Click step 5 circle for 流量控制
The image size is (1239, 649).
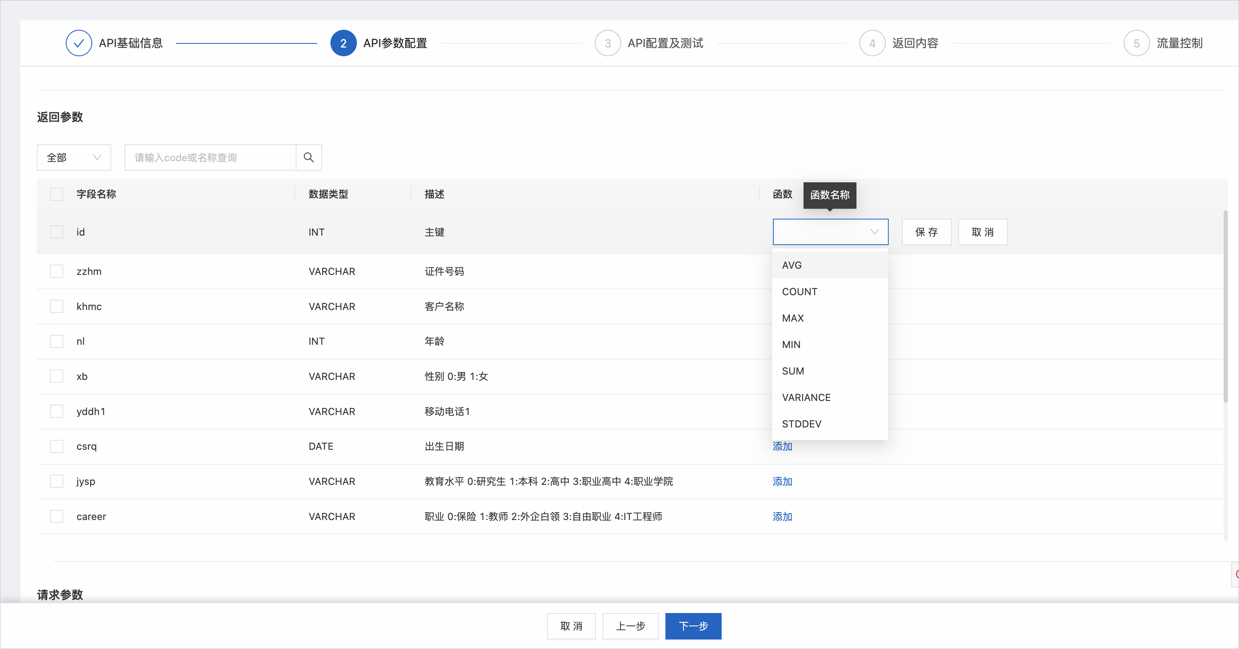(1136, 43)
